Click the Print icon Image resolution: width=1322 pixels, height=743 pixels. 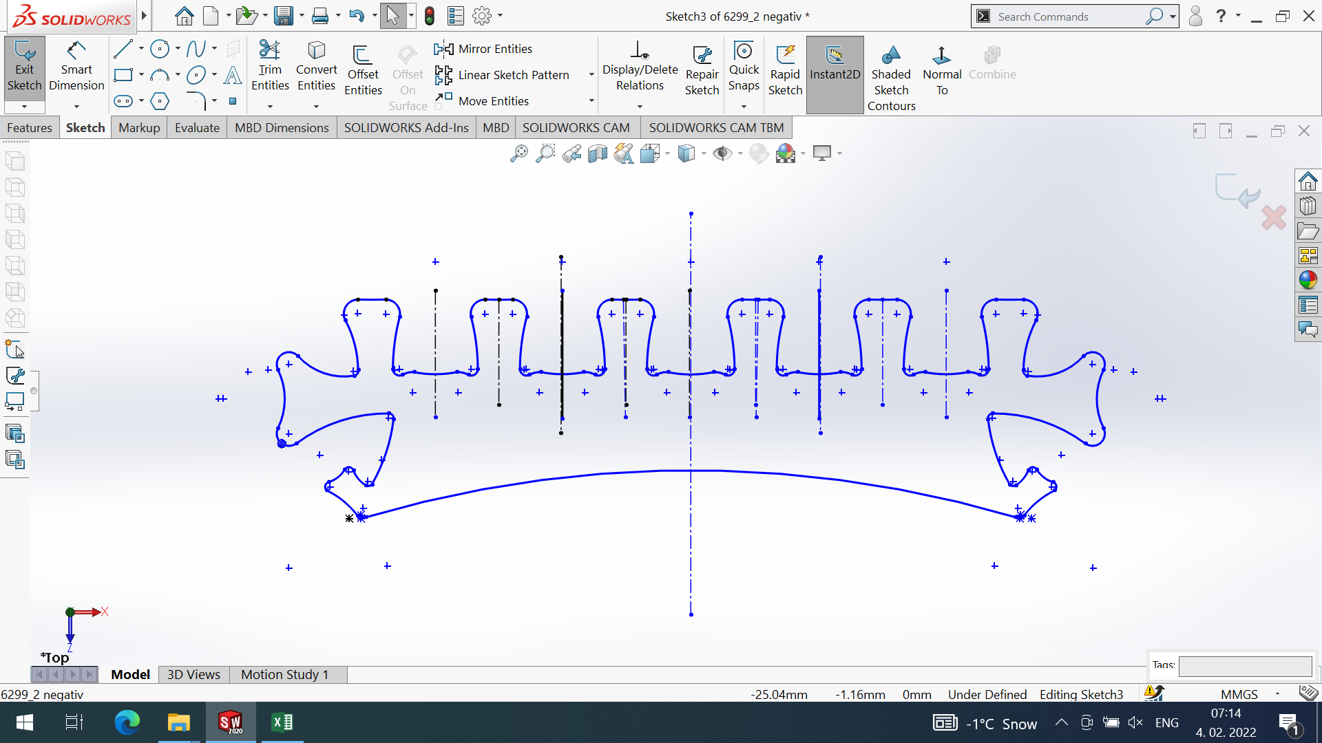coord(320,16)
